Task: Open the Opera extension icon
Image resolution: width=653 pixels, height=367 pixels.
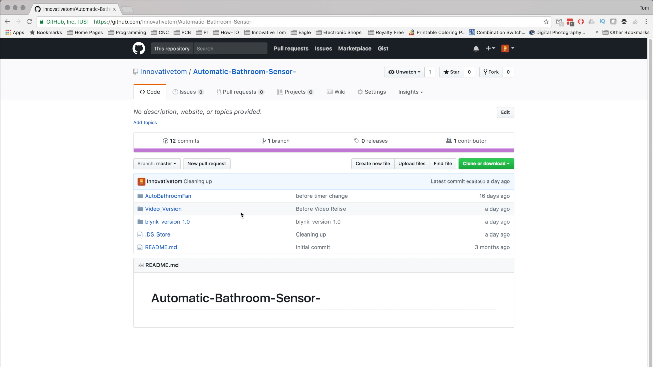Action: 581,22
